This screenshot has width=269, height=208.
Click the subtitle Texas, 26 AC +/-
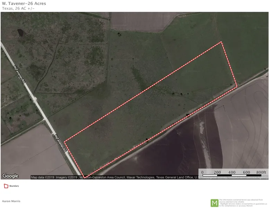pos(18,8)
